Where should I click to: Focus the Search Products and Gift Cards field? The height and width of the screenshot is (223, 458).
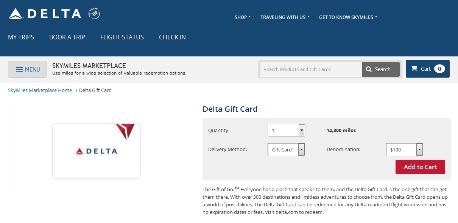click(x=310, y=69)
